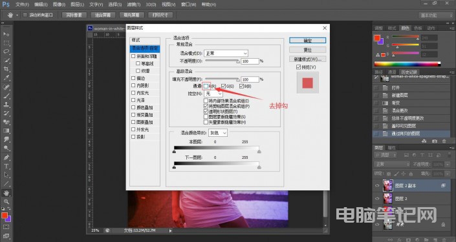
Task: Select the Gradient tool
Action: tap(6, 130)
